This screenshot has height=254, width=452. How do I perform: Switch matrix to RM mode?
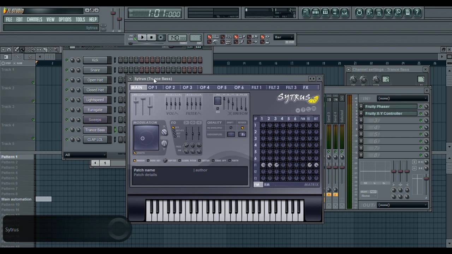click(267, 185)
